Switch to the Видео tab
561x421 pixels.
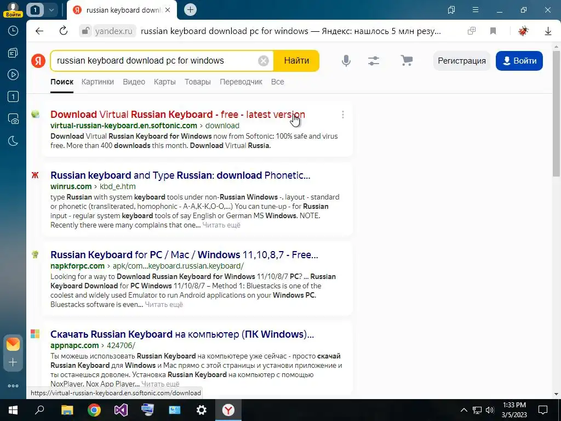point(134,82)
